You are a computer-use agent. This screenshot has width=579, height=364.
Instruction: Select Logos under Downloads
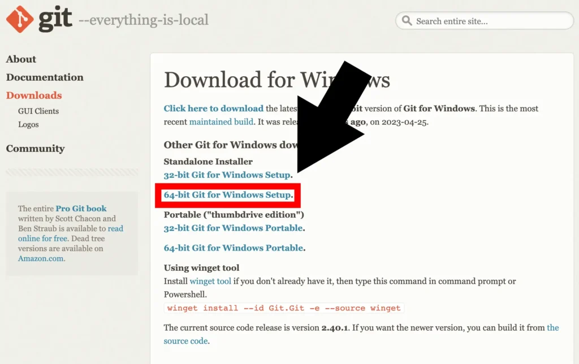(x=28, y=125)
